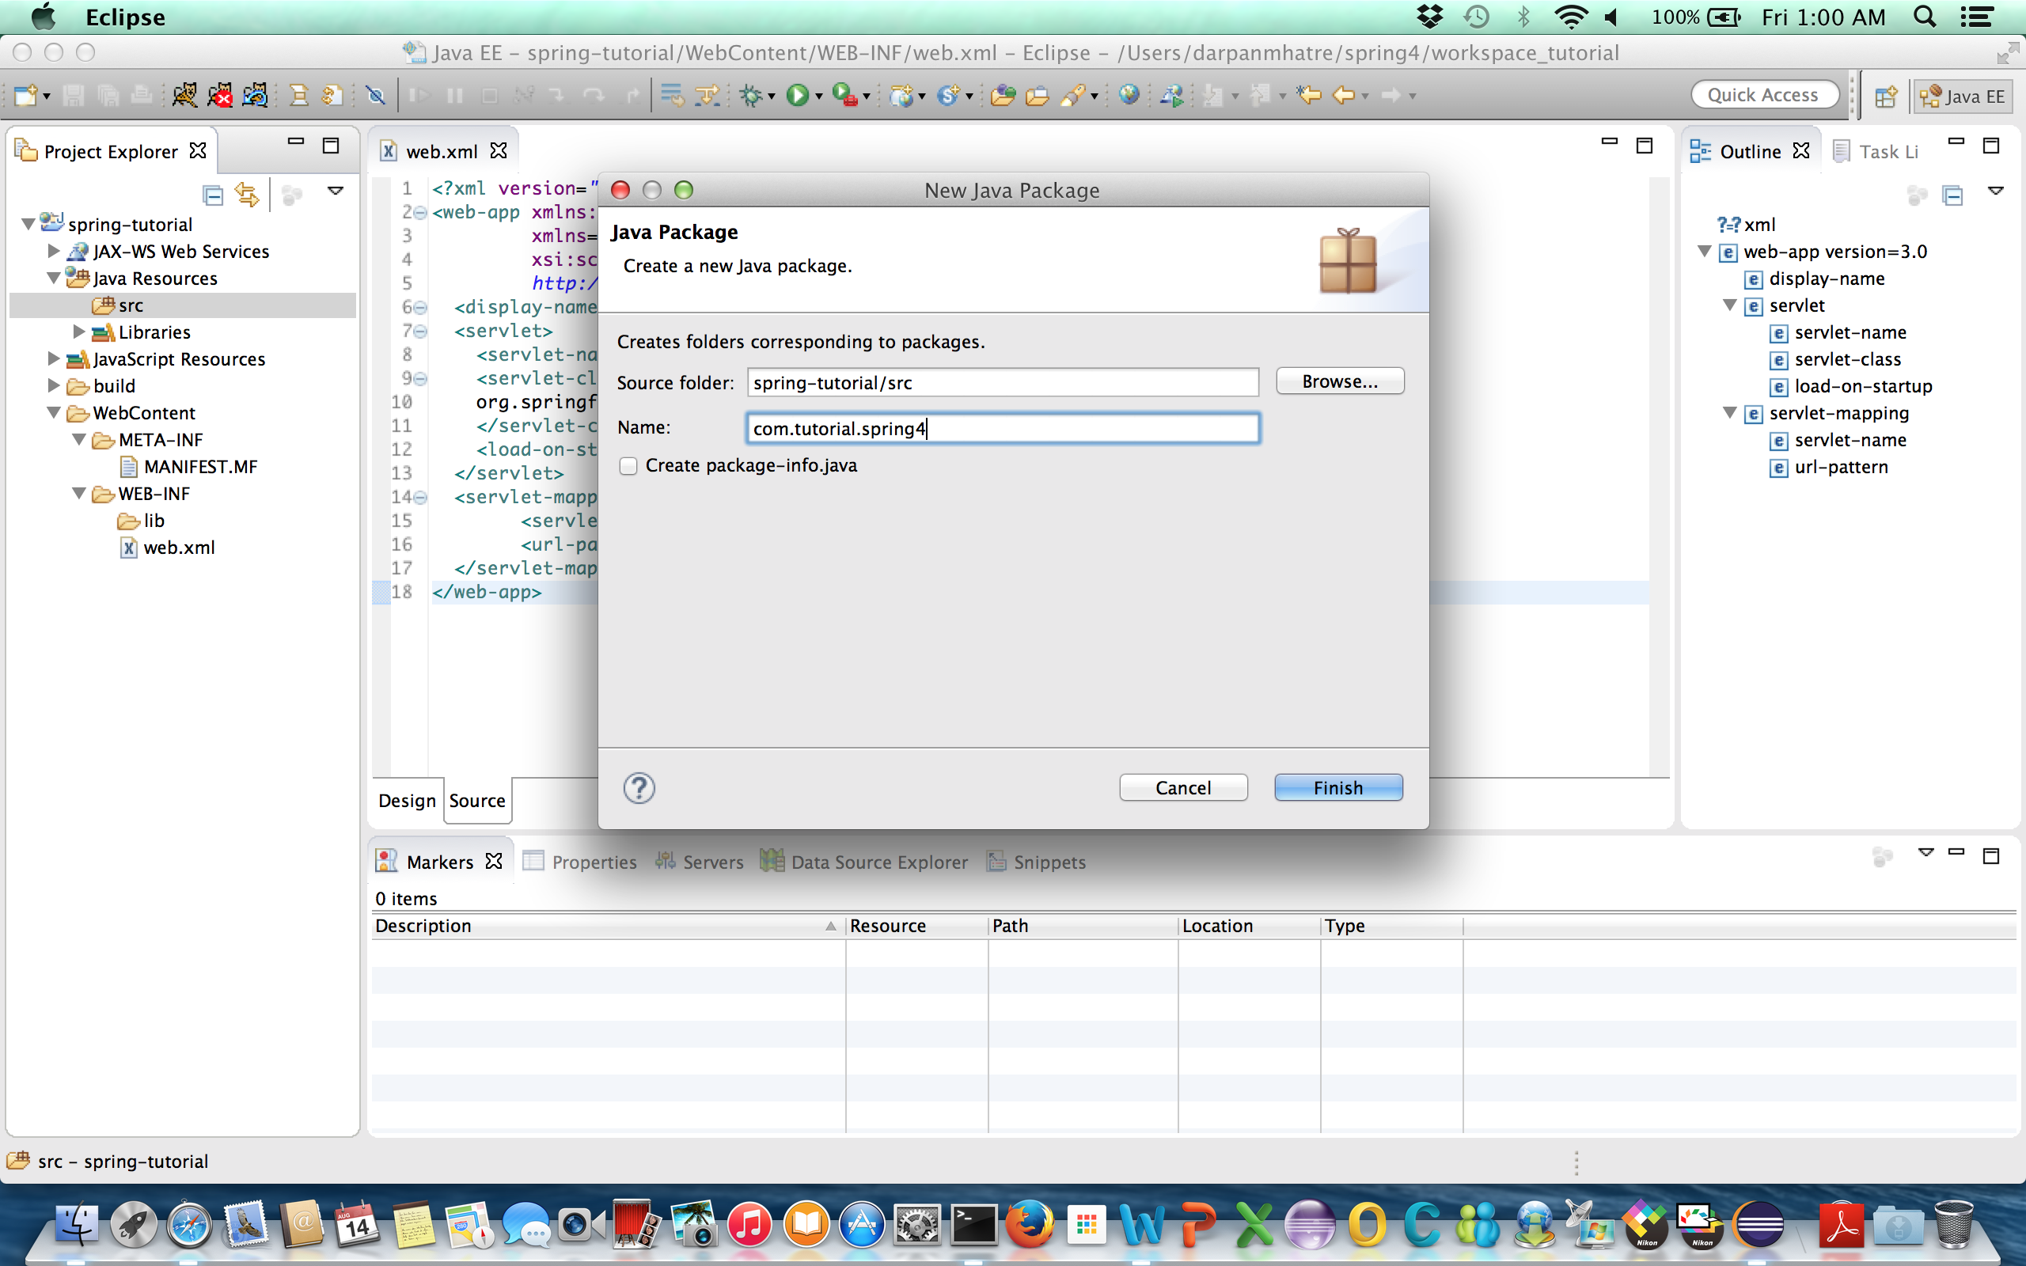2026x1266 pixels.
Task: Select web.xml in Project Explorer tree
Action: (168, 548)
